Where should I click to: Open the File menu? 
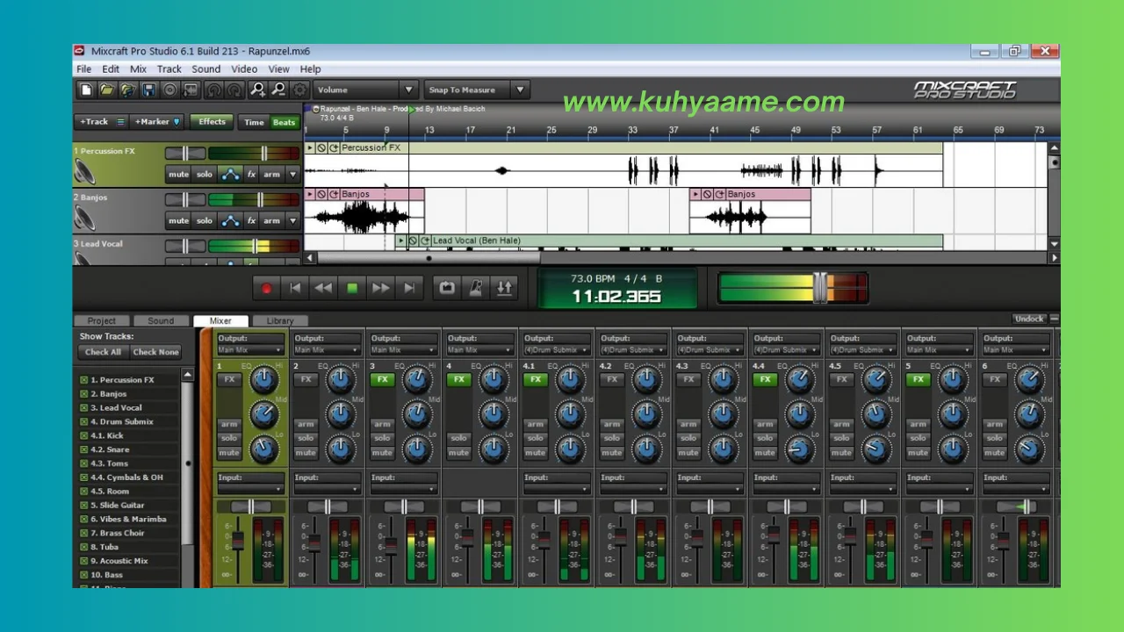coord(84,69)
